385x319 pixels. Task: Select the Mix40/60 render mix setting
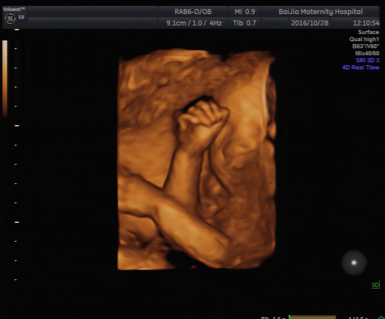coord(367,53)
